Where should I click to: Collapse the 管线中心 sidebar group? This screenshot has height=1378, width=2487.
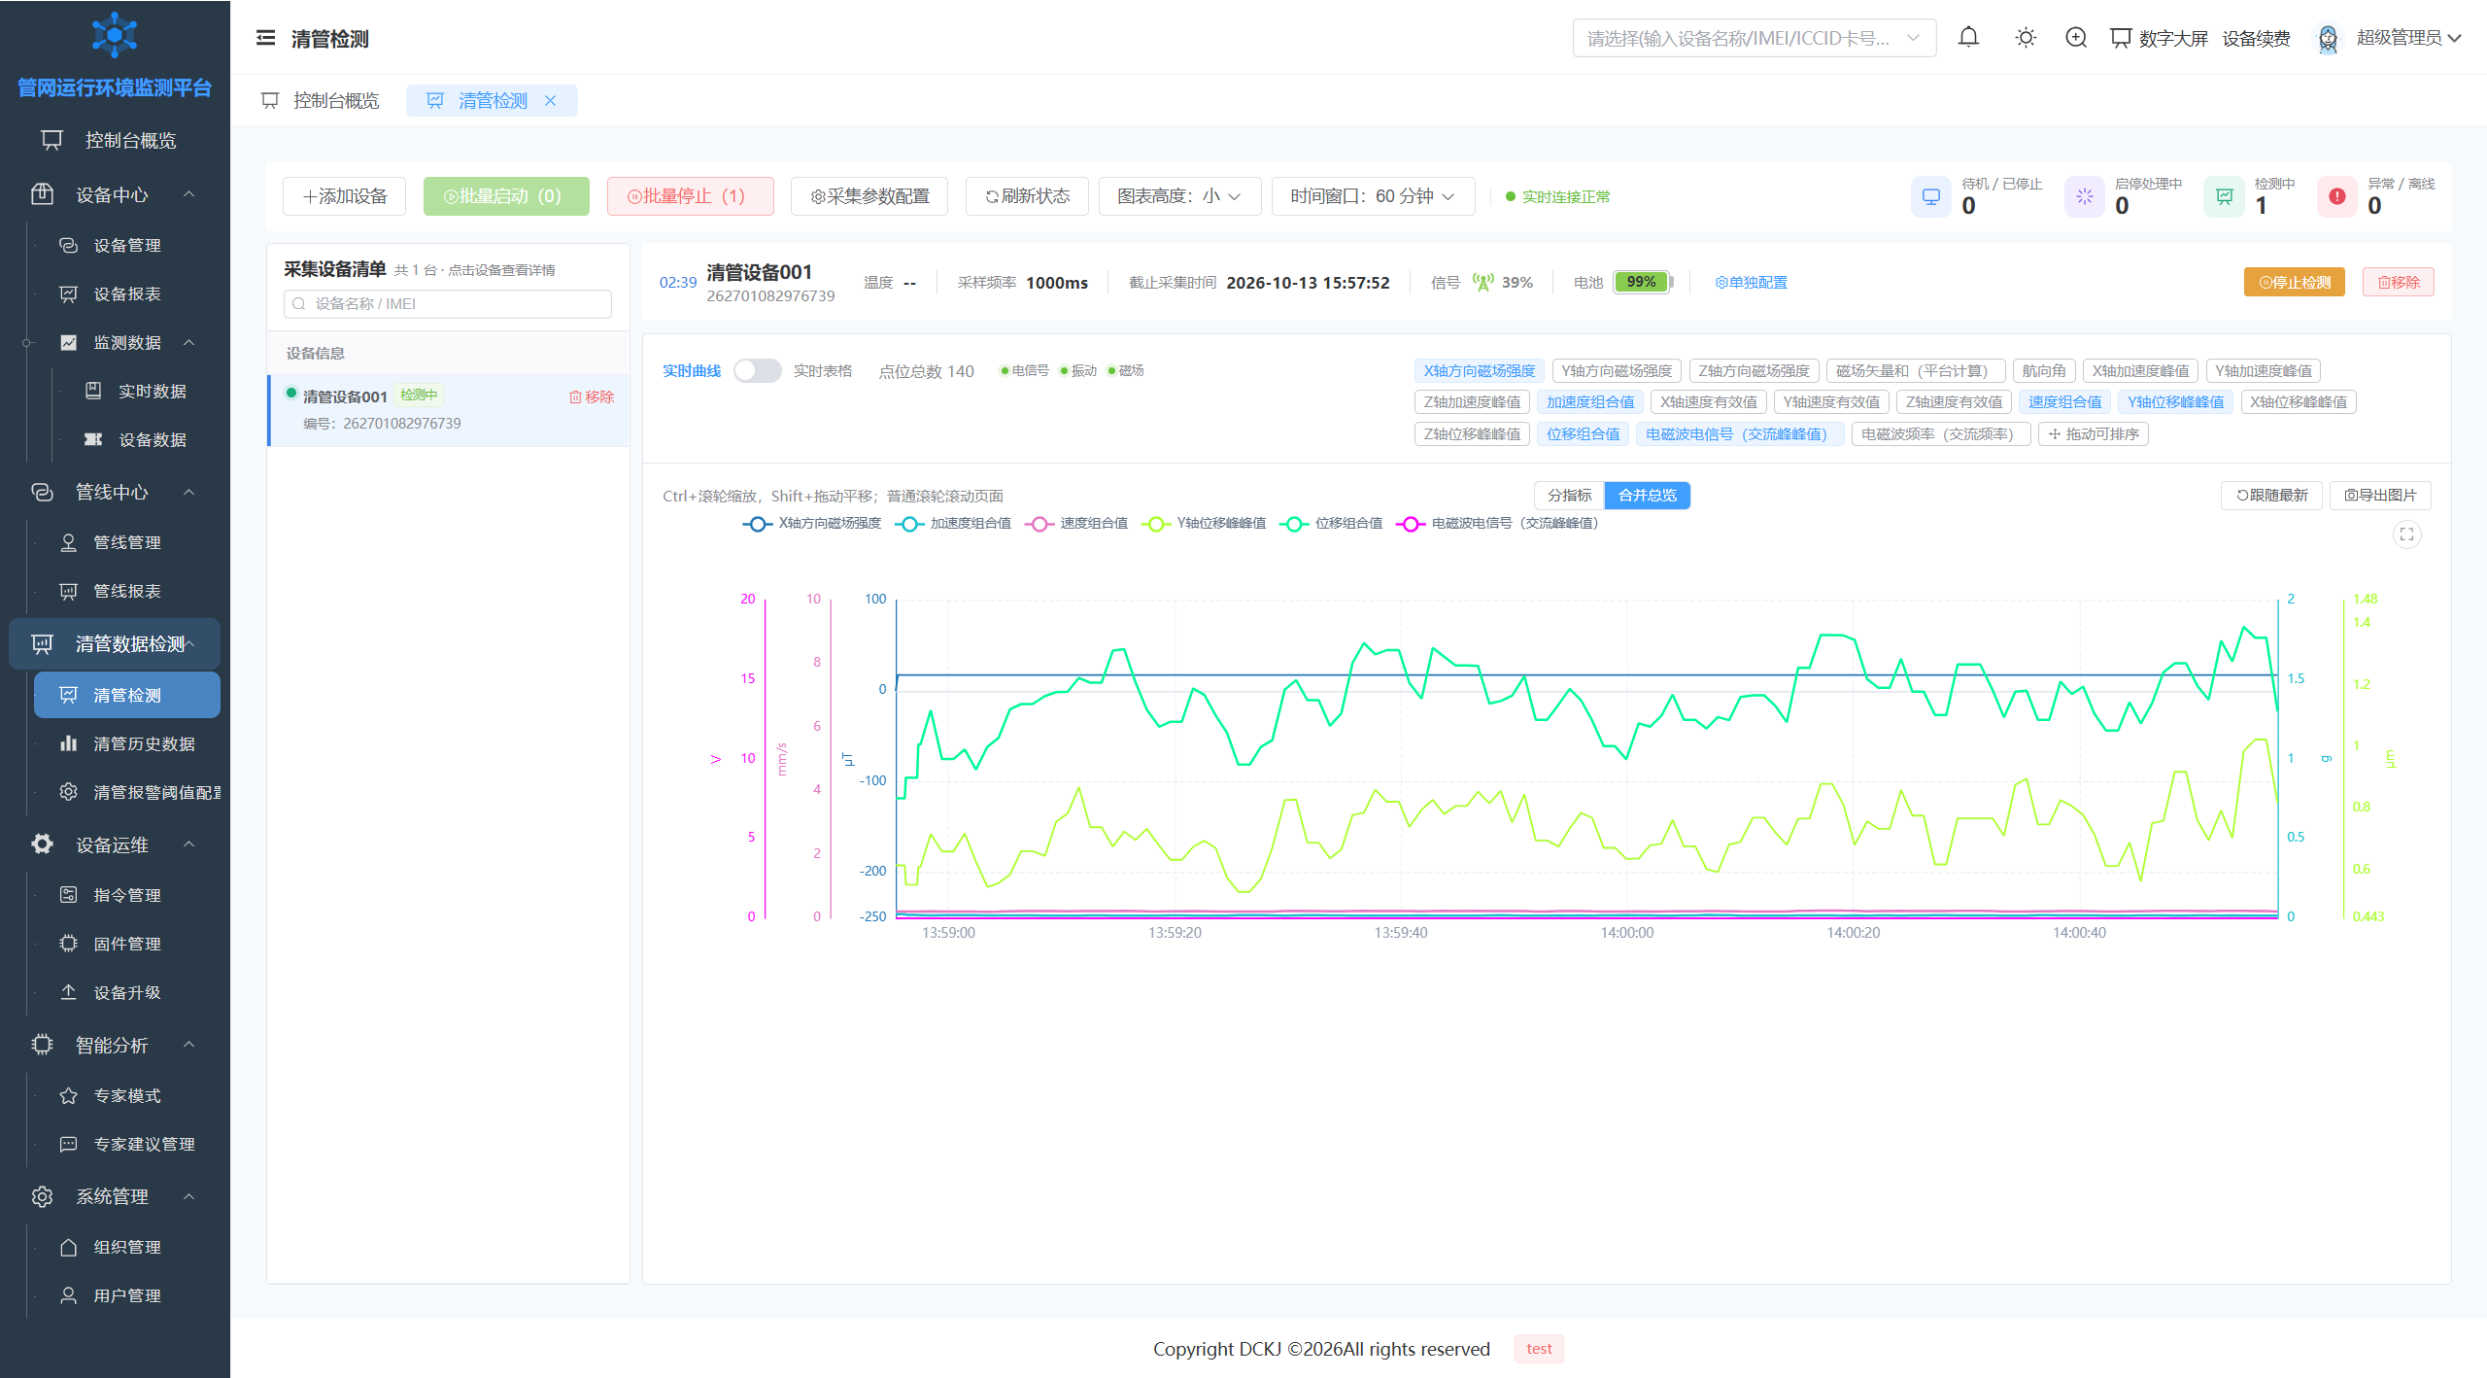115,492
